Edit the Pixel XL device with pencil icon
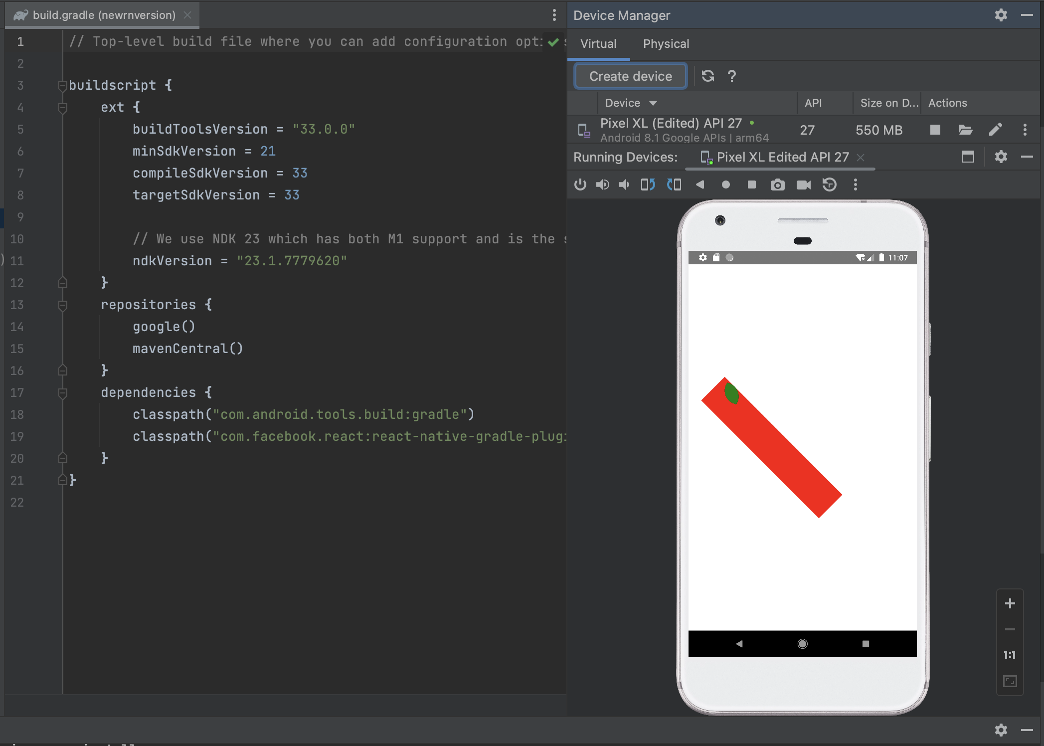1044x746 pixels. [x=995, y=130]
